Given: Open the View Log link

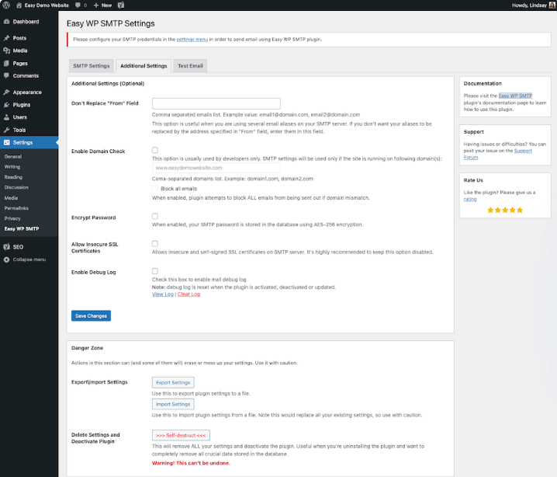Looking at the screenshot, I should [163, 294].
